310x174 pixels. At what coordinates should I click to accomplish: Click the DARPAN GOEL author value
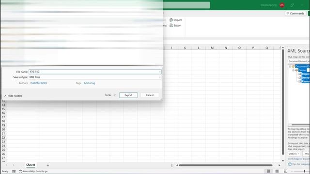click(39, 83)
